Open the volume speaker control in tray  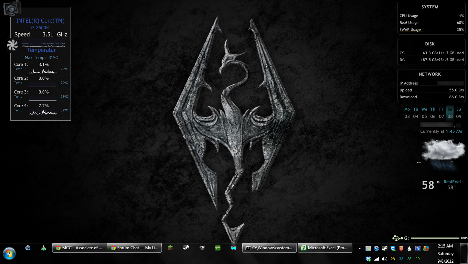(385, 259)
